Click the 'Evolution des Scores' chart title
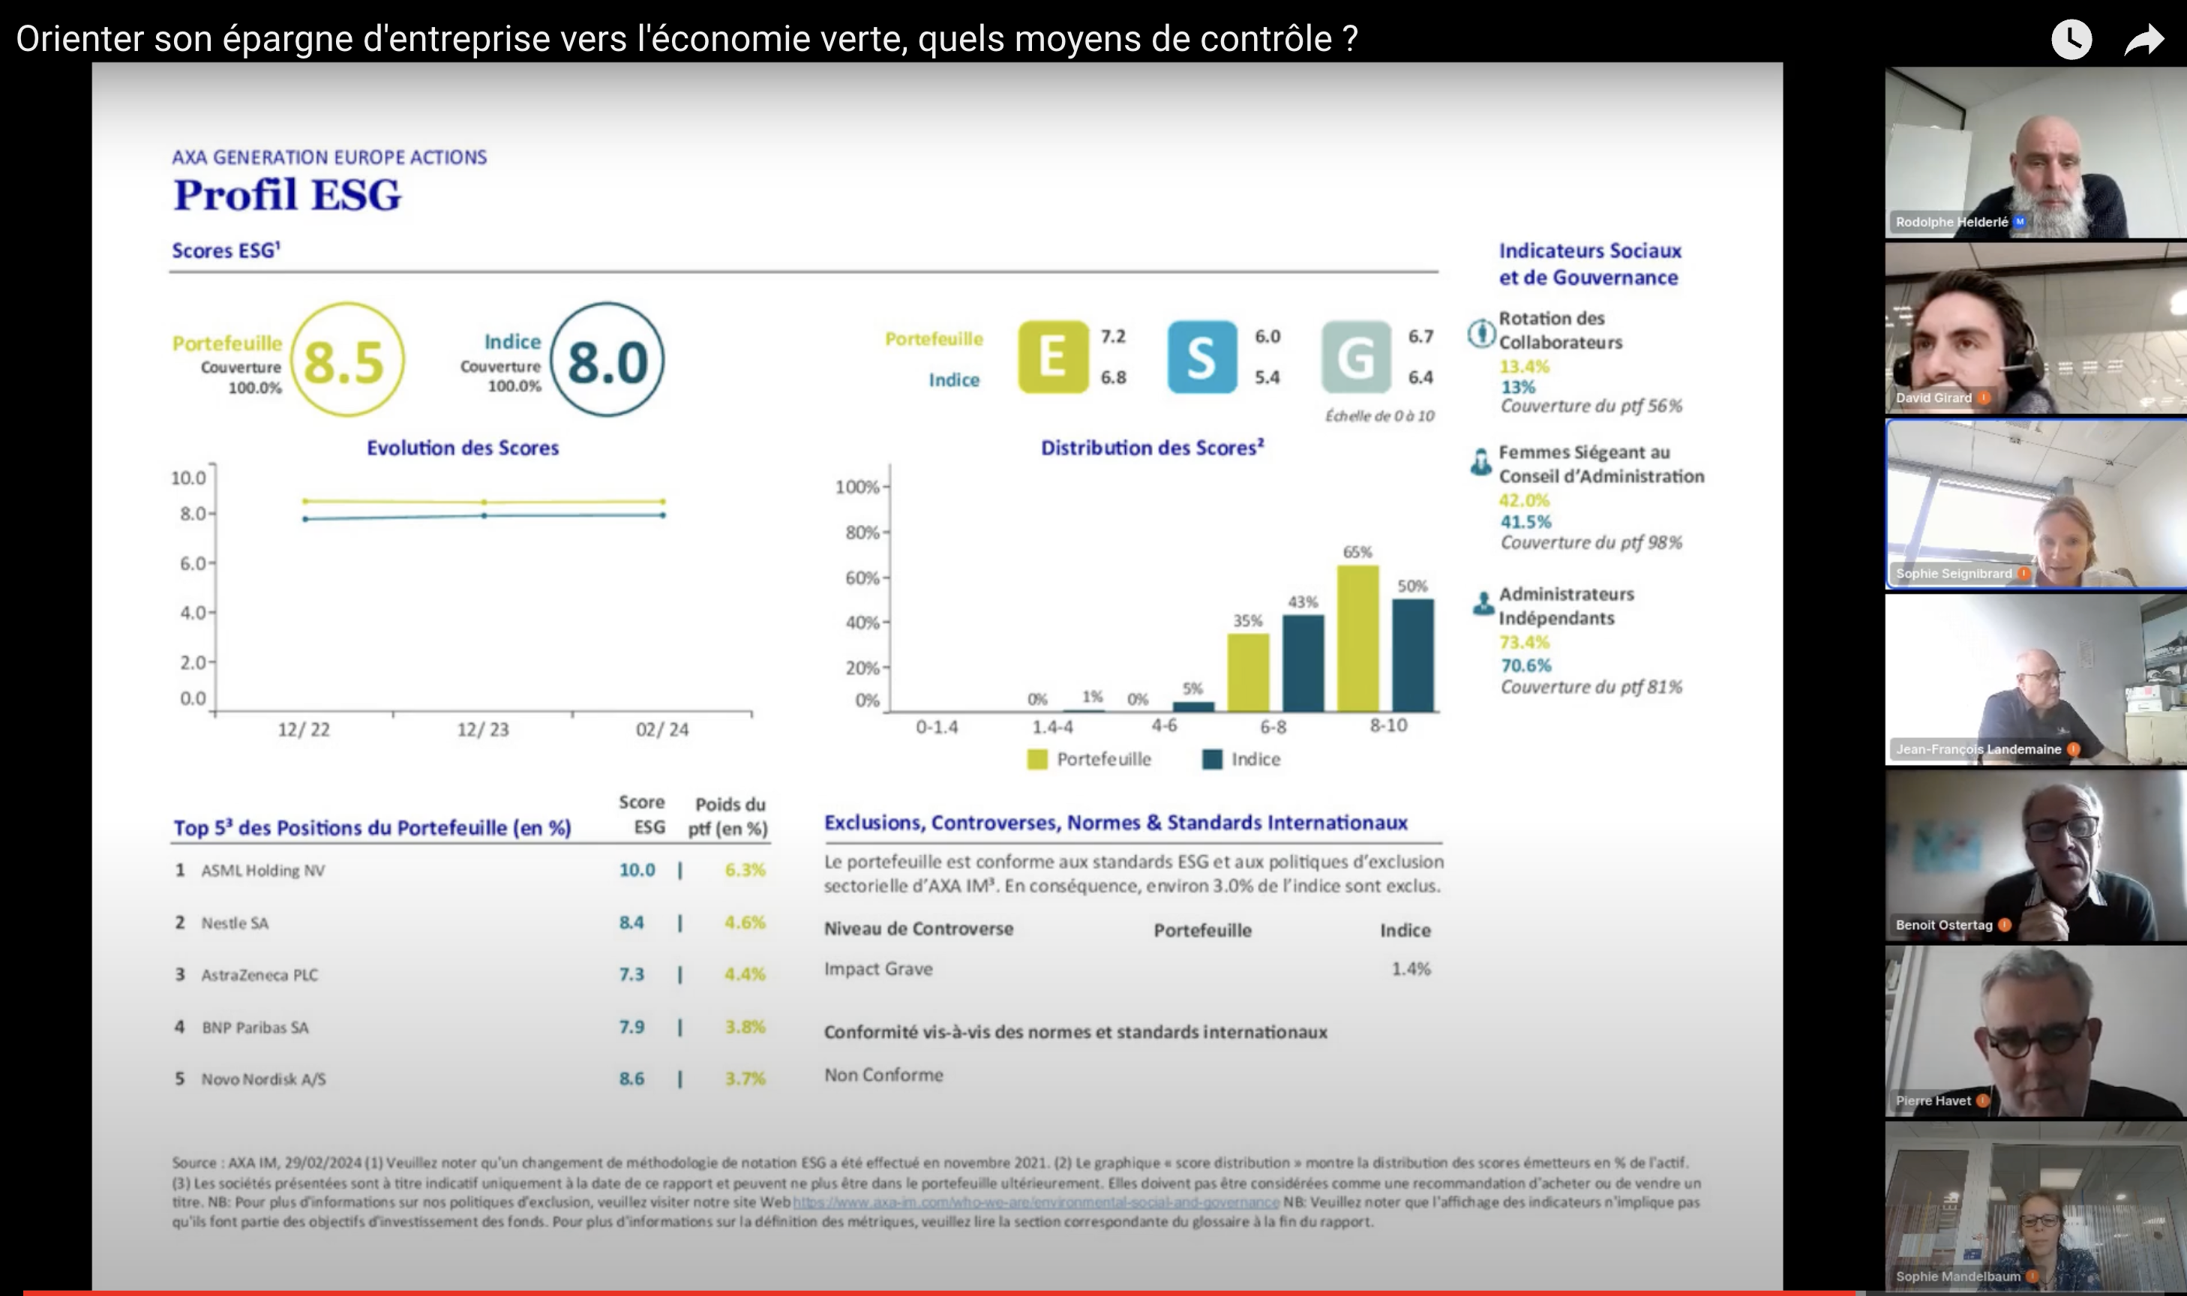This screenshot has width=2187, height=1296. 462,448
